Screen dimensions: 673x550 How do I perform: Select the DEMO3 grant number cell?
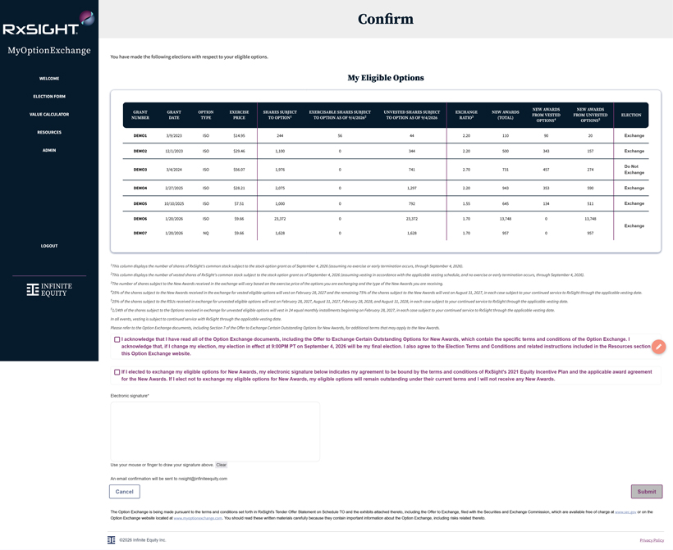coord(140,170)
